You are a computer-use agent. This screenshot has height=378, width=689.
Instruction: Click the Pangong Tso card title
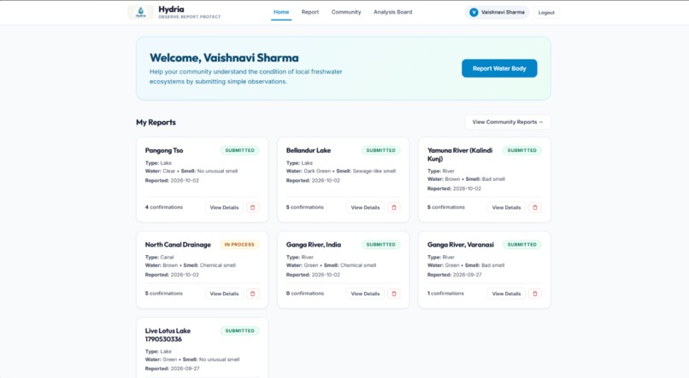coord(164,150)
